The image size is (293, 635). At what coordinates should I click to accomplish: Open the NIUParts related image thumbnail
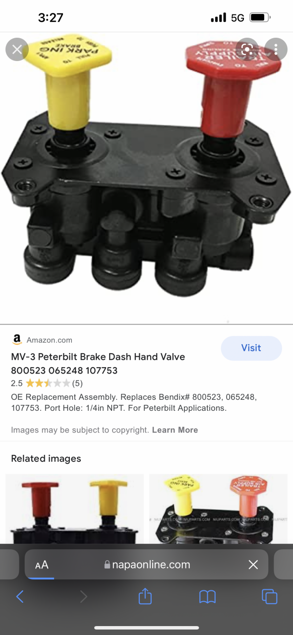pos(218,508)
